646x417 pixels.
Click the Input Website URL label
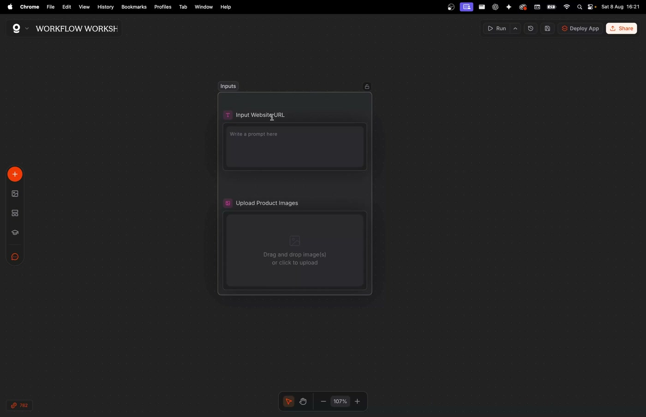click(260, 115)
